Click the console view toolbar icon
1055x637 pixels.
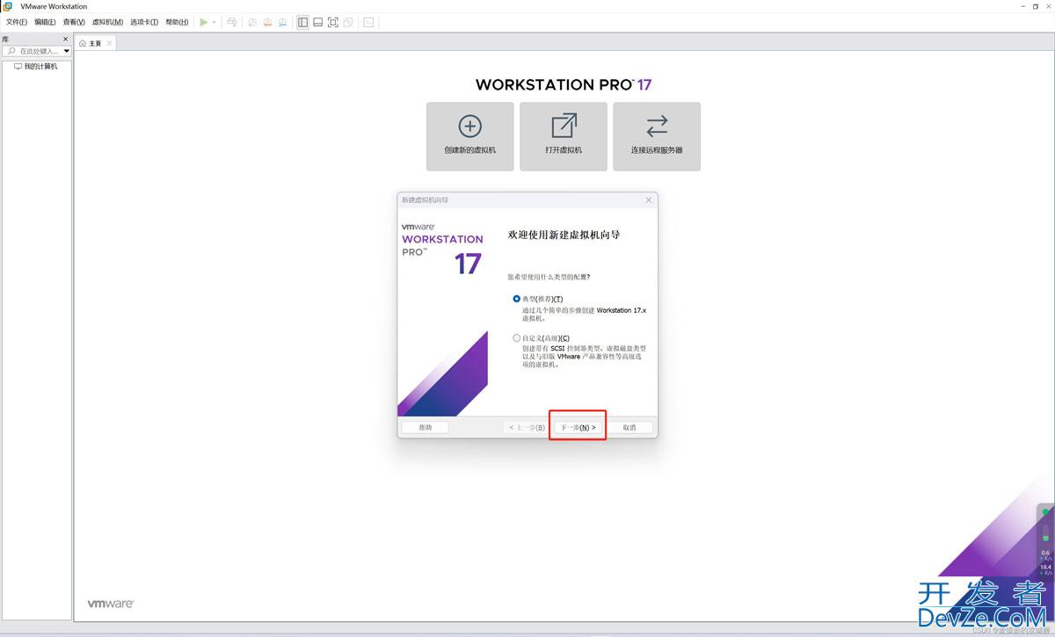coord(368,22)
